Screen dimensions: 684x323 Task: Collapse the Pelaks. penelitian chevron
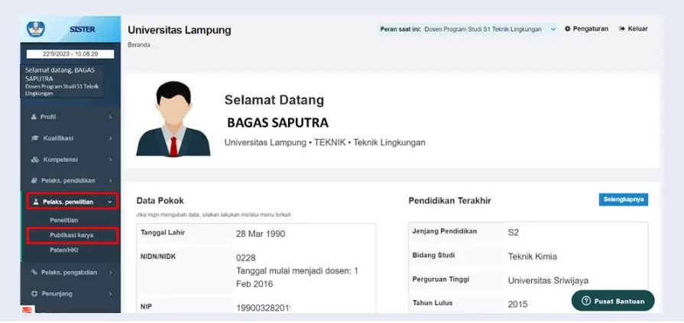point(109,202)
